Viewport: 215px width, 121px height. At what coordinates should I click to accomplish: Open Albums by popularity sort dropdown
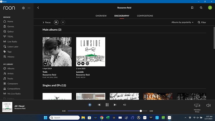pos(182,22)
